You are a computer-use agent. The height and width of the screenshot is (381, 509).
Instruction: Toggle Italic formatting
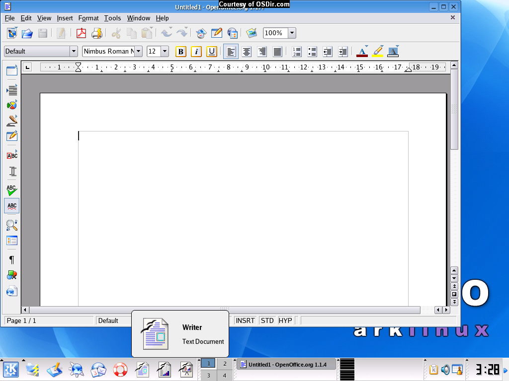[196, 52]
